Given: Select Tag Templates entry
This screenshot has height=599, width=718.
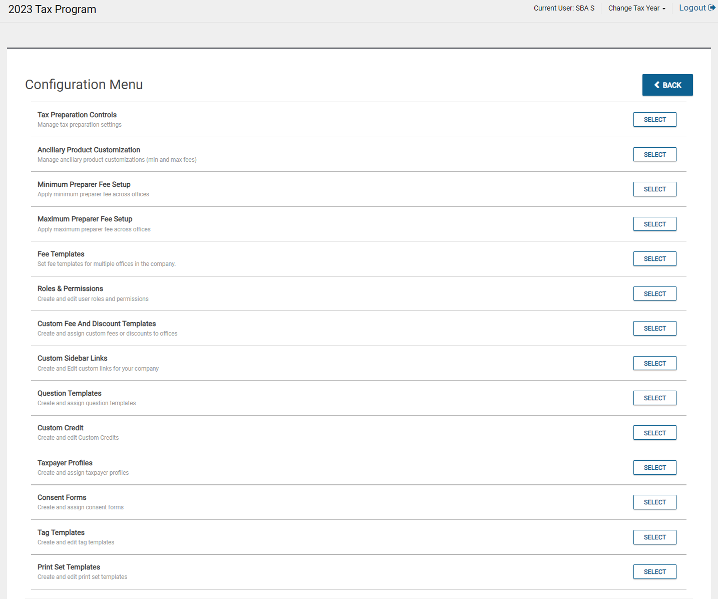Looking at the screenshot, I should coord(654,537).
